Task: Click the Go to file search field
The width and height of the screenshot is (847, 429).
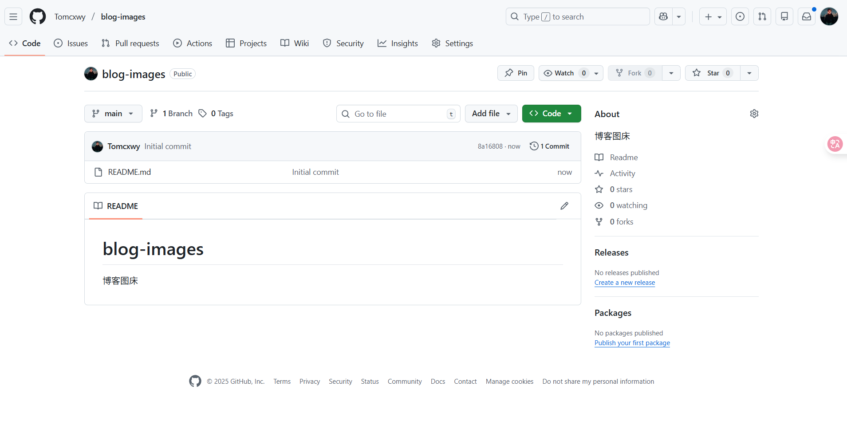Action: [398, 114]
